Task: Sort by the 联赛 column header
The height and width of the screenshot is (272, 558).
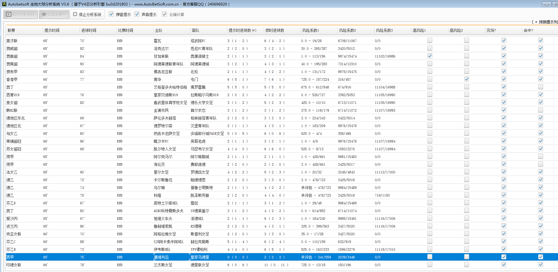Action: (11, 30)
